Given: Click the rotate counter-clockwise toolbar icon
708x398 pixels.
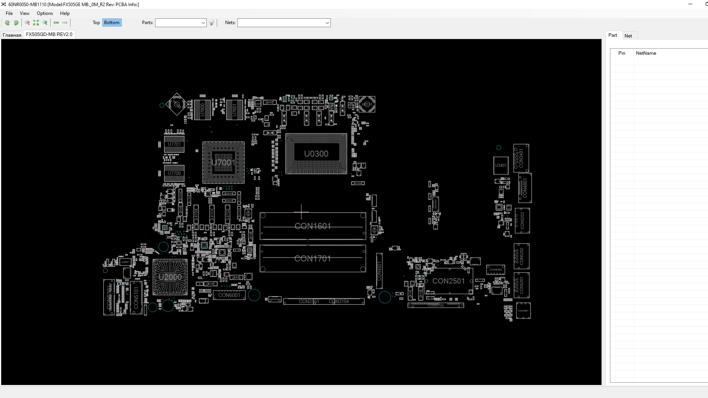Looking at the screenshot, I should (x=7, y=23).
